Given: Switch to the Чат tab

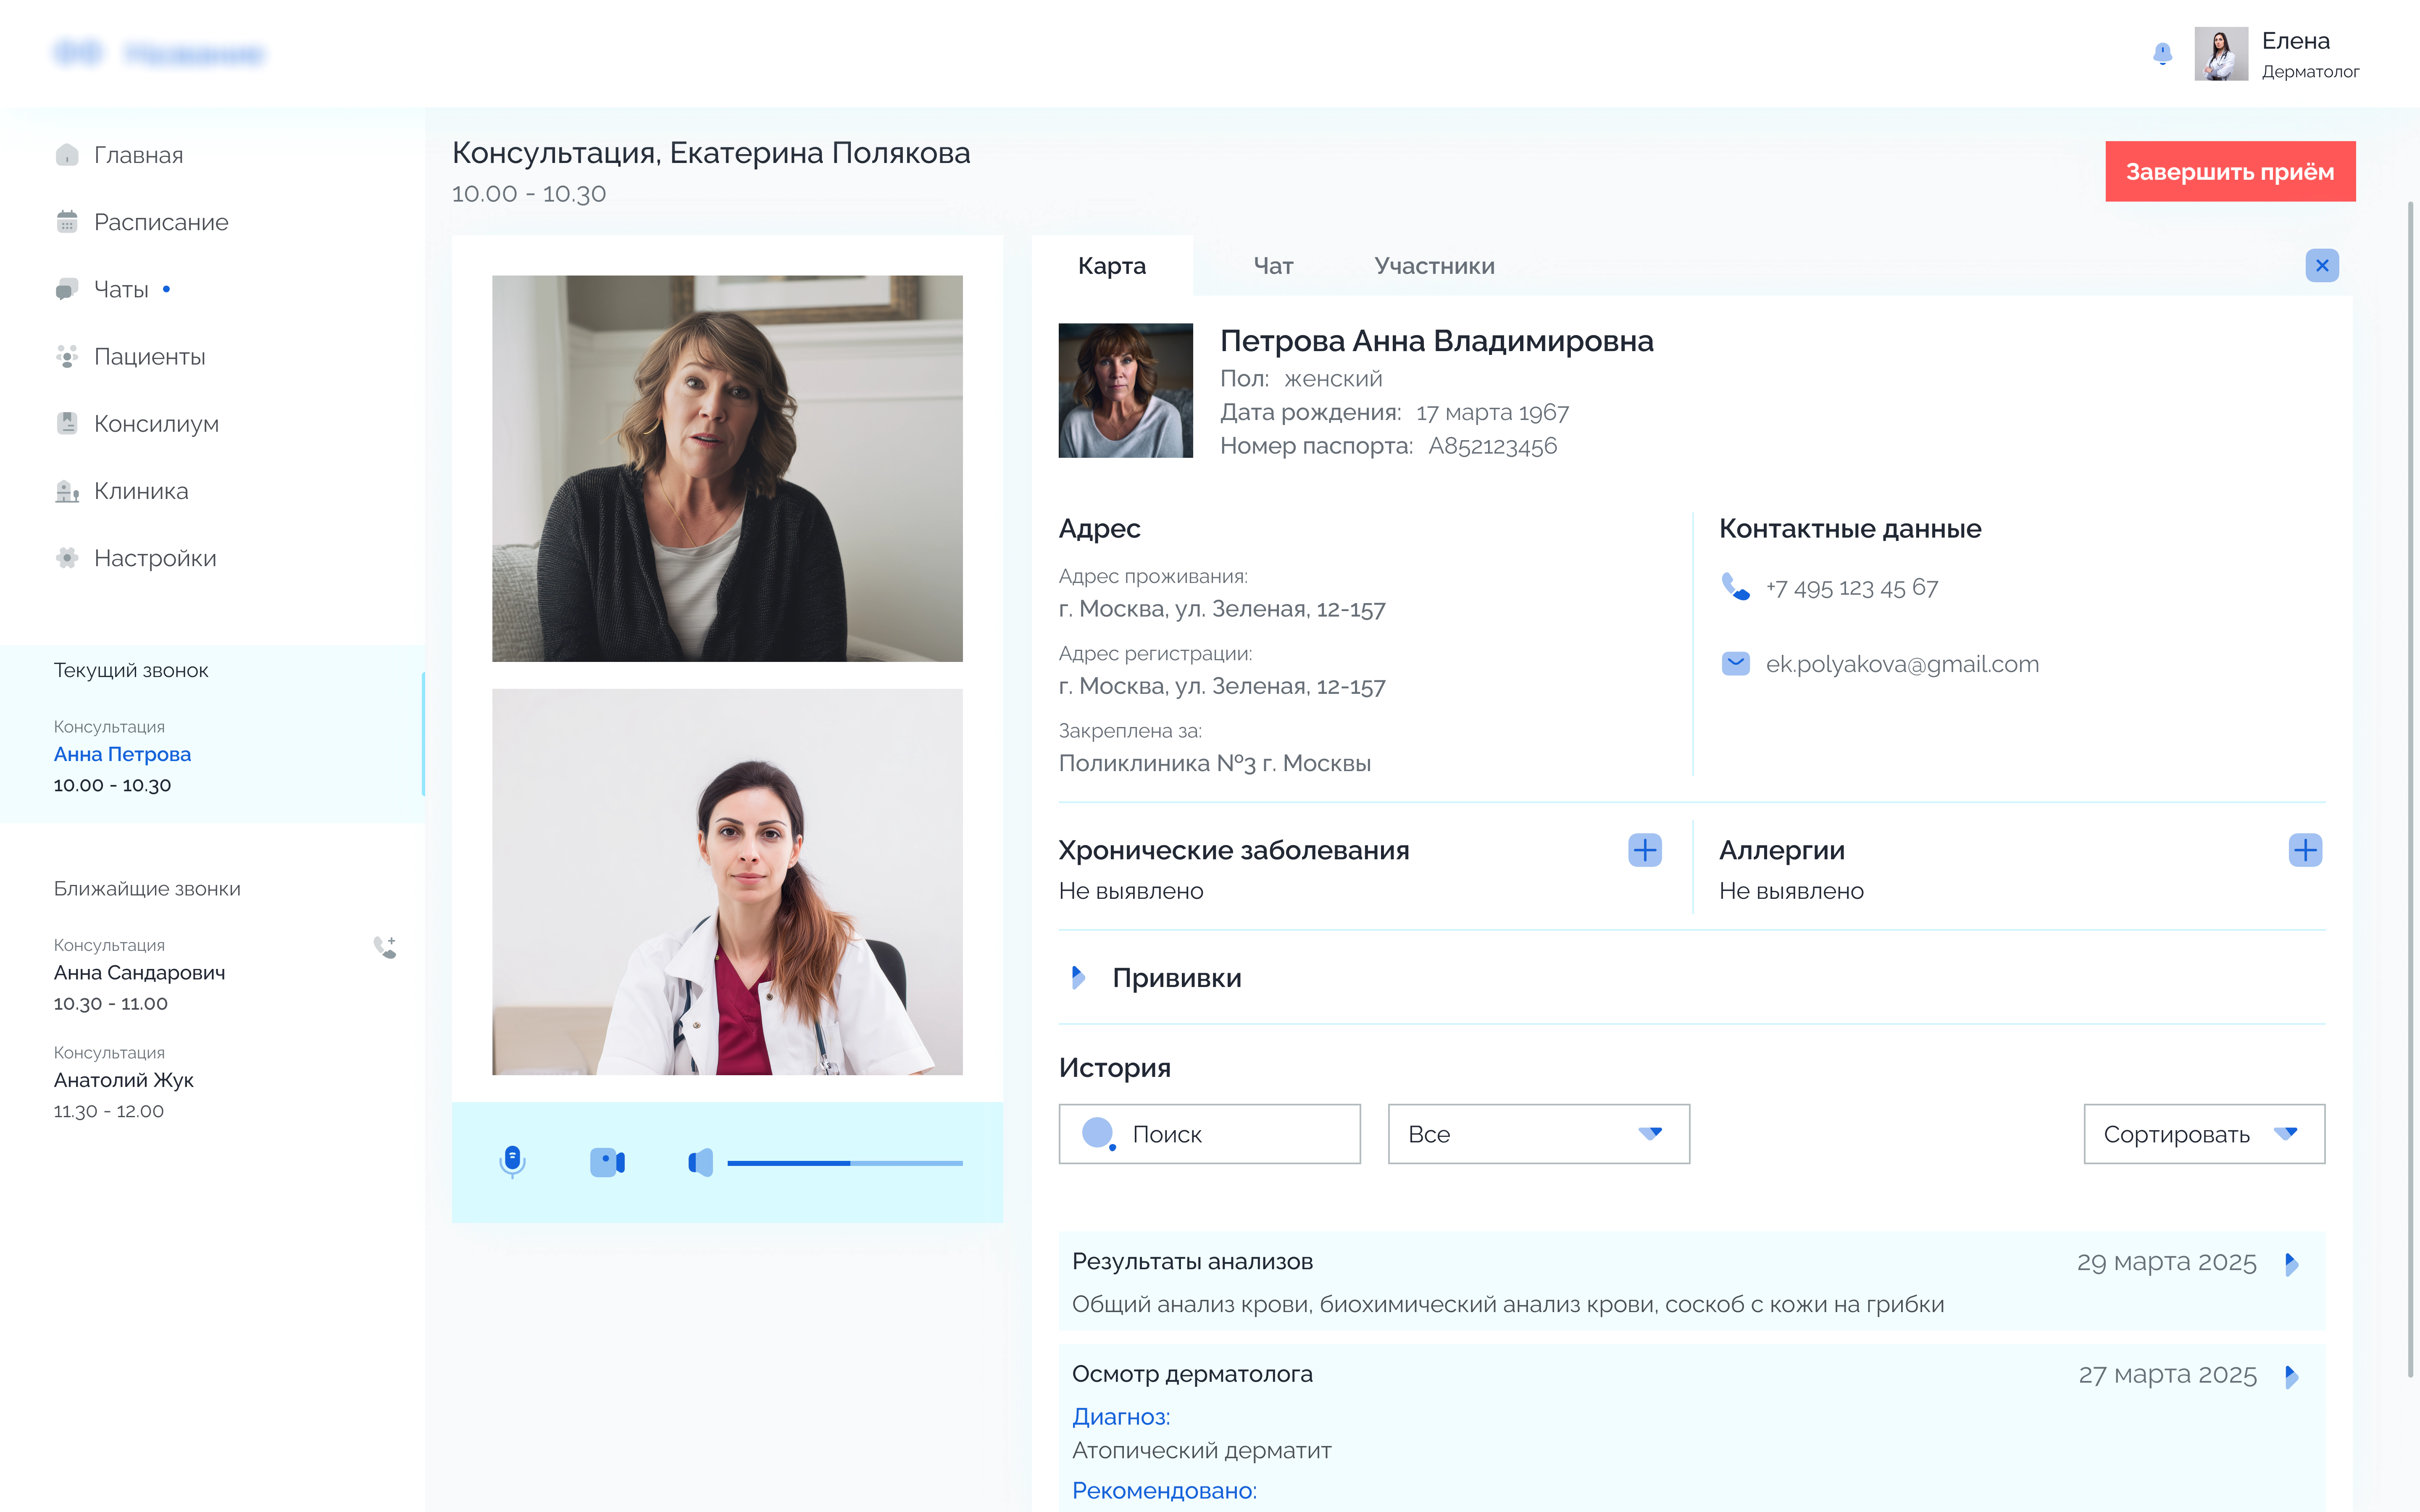Looking at the screenshot, I should (x=1273, y=266).
